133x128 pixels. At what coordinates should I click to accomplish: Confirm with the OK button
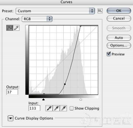click(119, 11)
